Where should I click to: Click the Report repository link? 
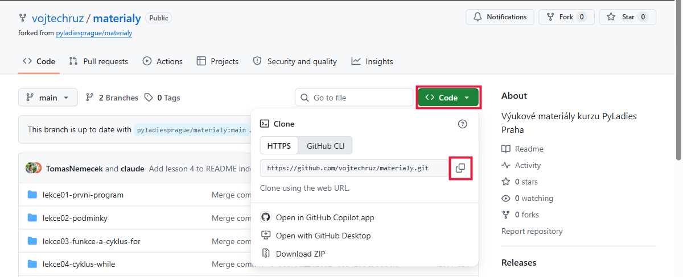532,231
